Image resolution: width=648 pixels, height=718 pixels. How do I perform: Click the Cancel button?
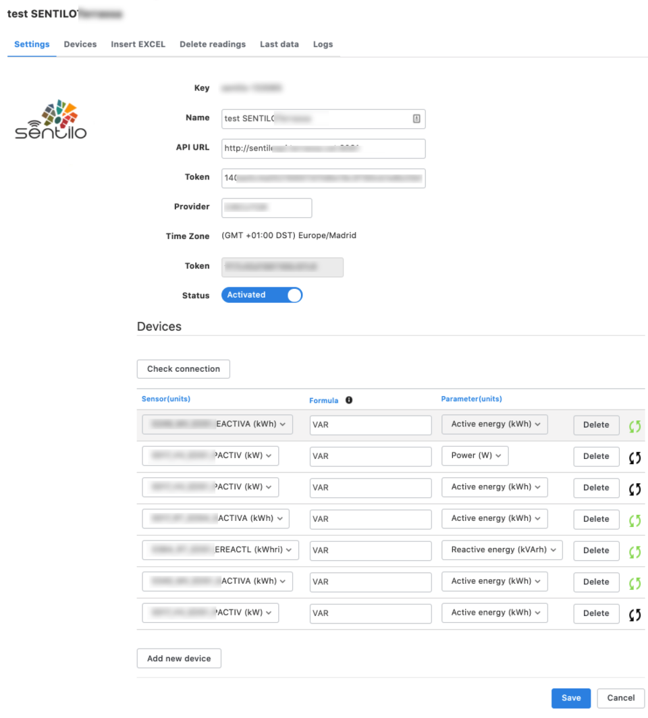[620, 698]
